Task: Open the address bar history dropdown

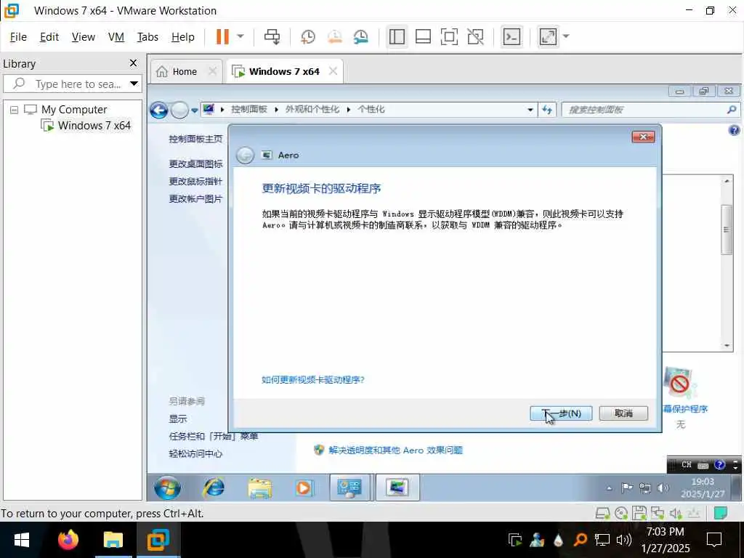Action: click(530, 110)
